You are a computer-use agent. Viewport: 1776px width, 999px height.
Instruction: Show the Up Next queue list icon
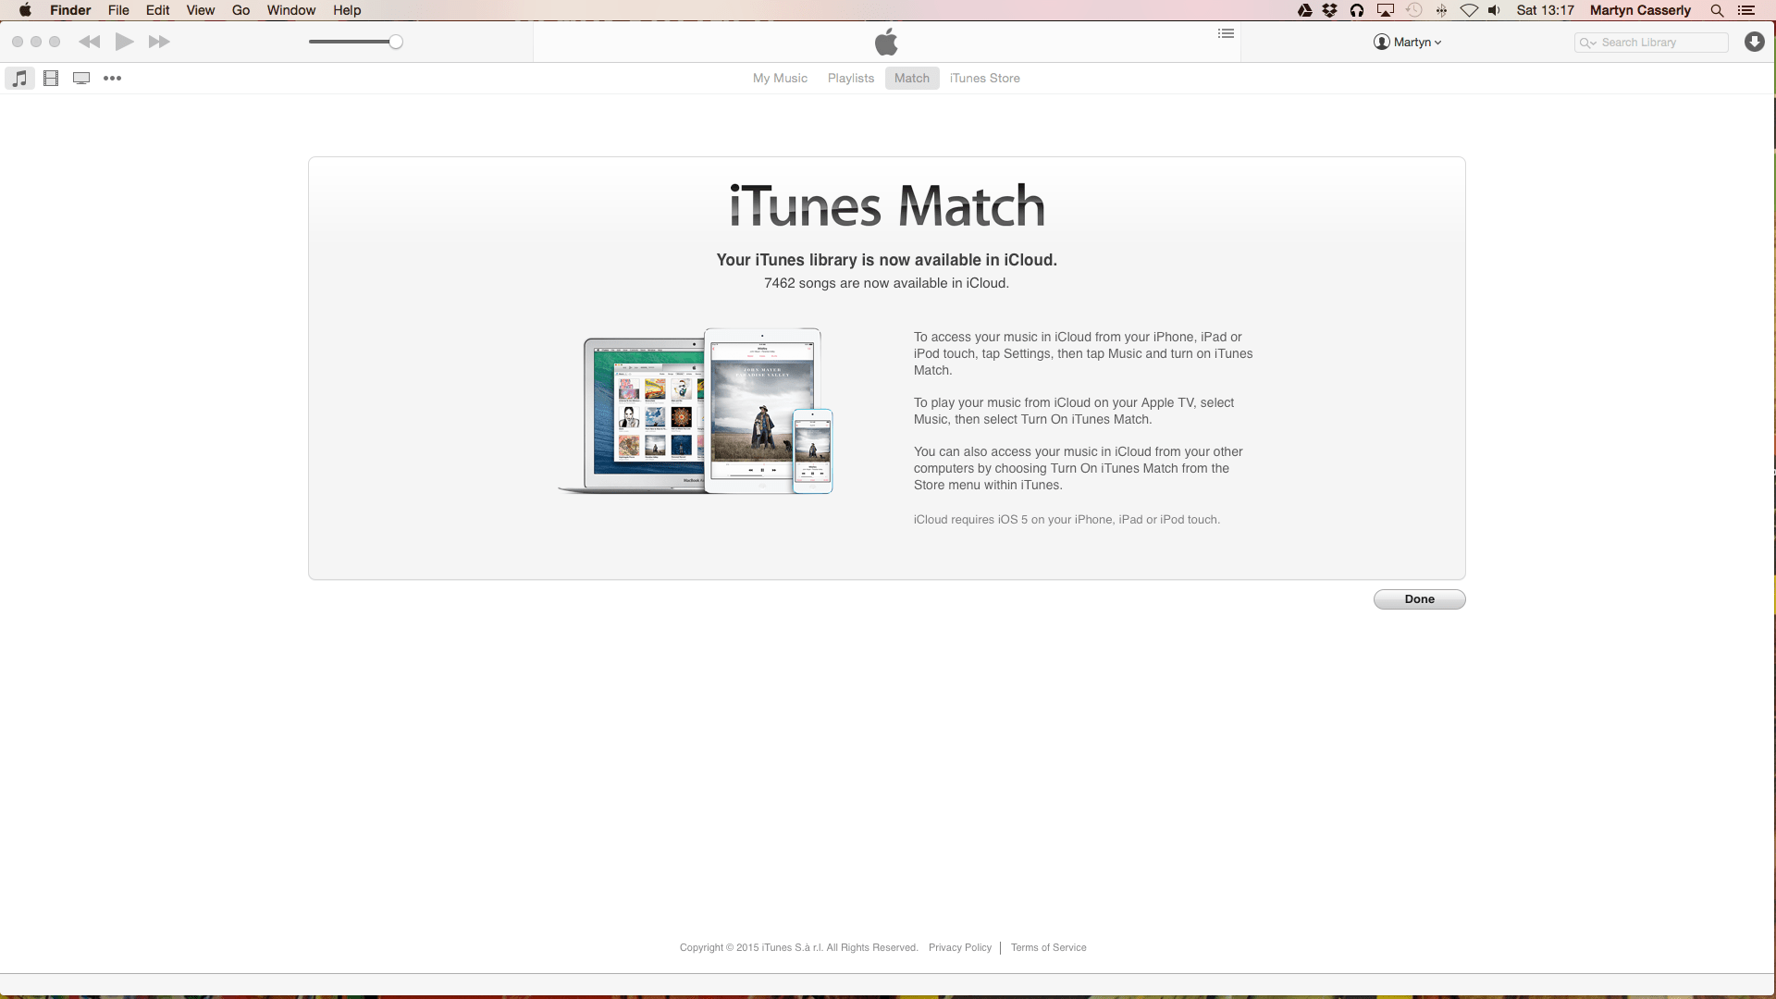coord(1225,33)
